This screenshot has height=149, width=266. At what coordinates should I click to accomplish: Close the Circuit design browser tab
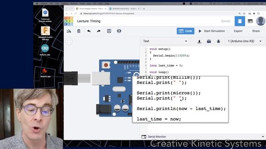[x=105, y=9]
